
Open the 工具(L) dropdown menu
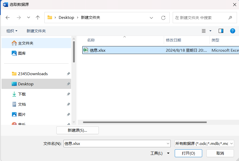(160, 153)
